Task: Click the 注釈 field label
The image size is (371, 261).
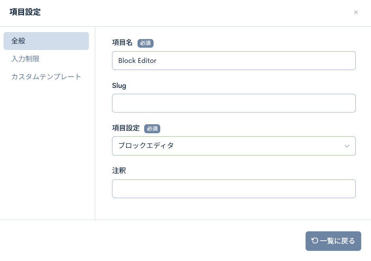Action: pyautogui.click(x=119, y=171)
